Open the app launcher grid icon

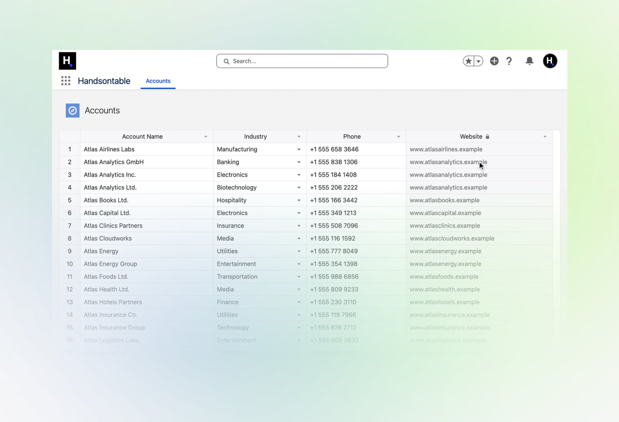click(x=66, y=81)
